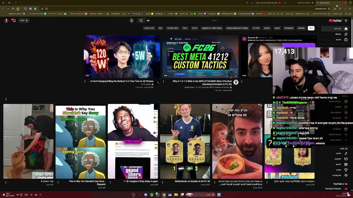Open the Create (+) button
This screenshot has height=198, width=353.
click(24, 20)
